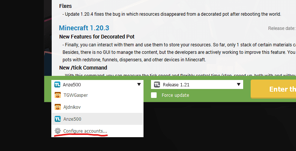Click the New Features for Decorated Pot heading
296x151 pixels.
[x=97, y=37]
